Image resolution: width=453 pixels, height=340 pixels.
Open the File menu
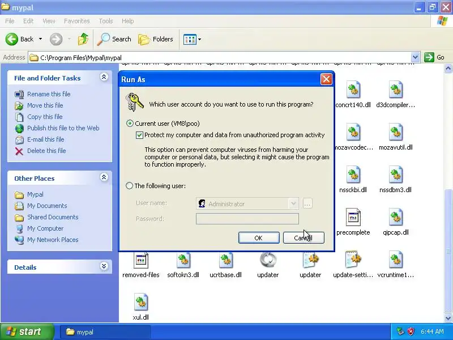click(10, 21)
